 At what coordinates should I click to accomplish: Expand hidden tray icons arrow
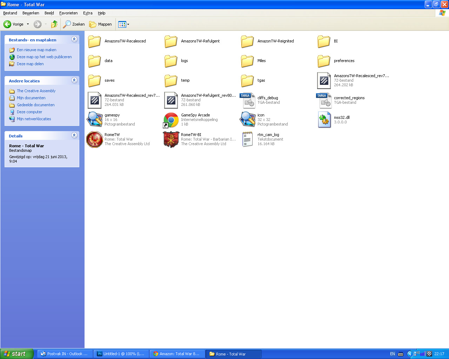pyautogui.click(x=410, y=354)
